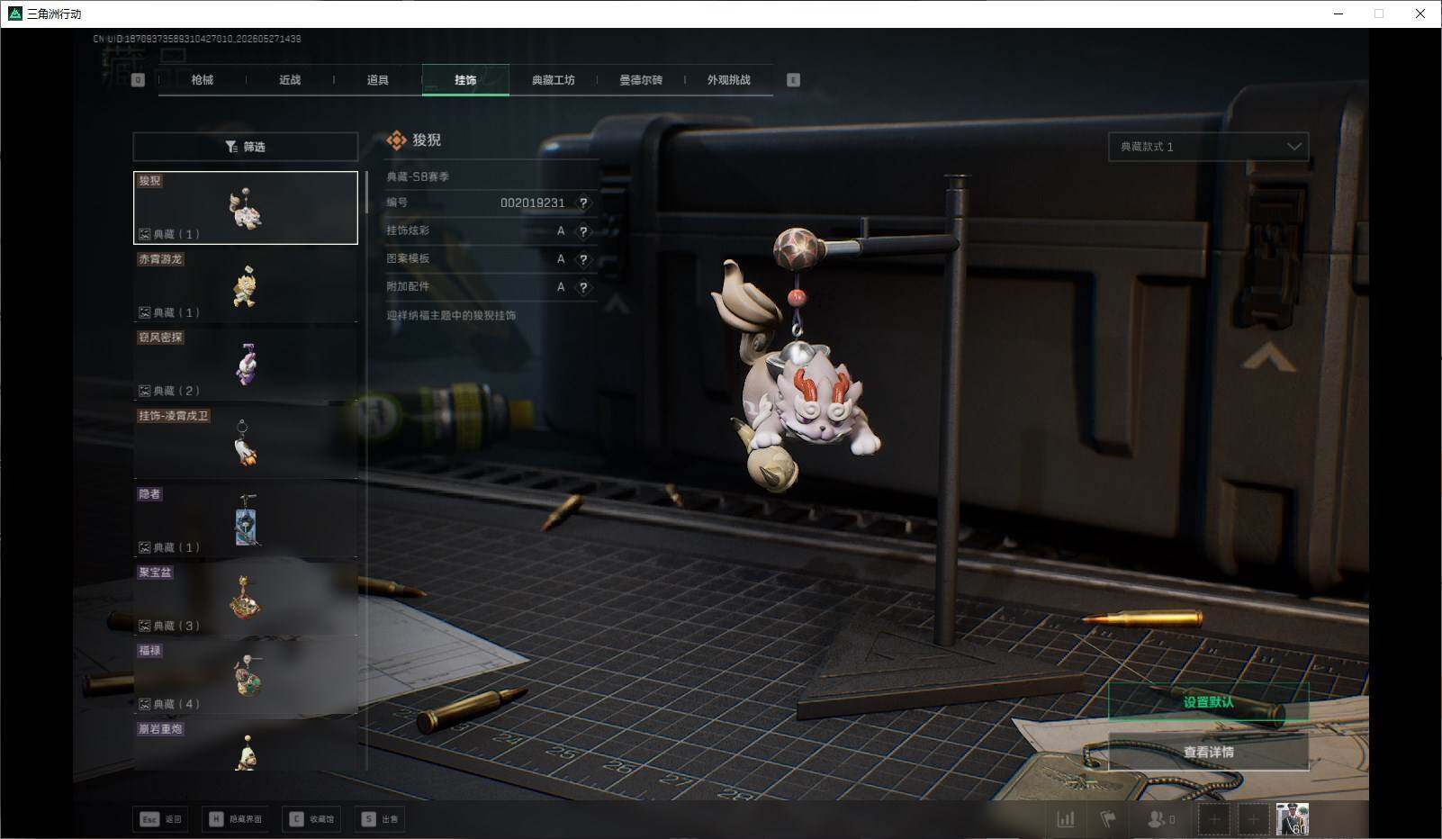
Task: Switch to the 曼德尔砖 tab
Action: (x=641, y=80)
